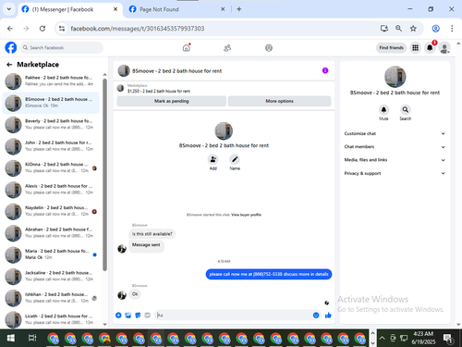Show hidden system tray icons chevron

382,338
